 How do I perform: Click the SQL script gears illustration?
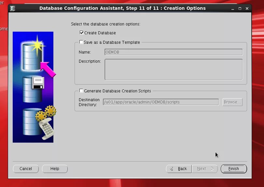tap(40, 122)
